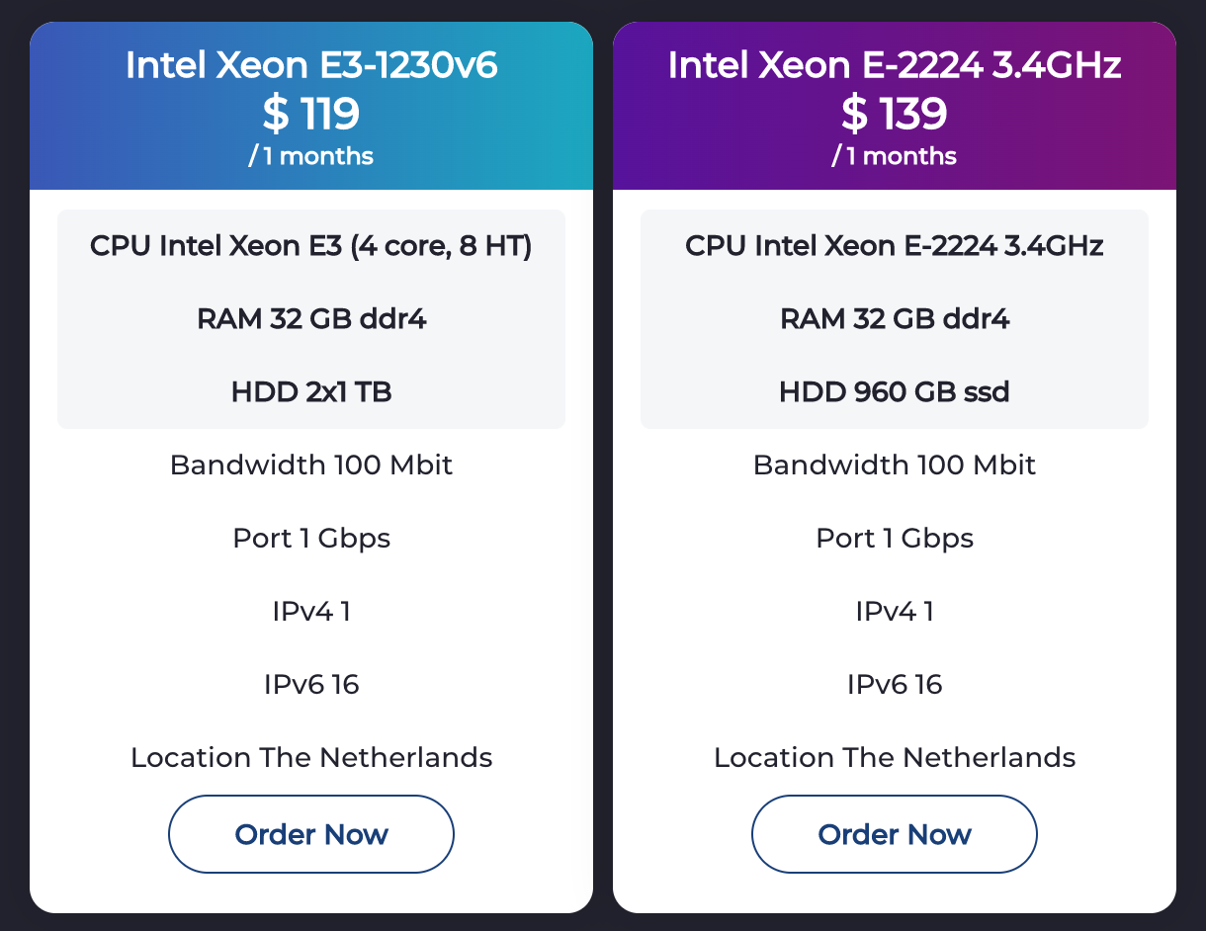This screenshot has width=1206, height=931.
Task: Select the Intel Xeon E-2224 3.4GHz title
Action: pyautogui.click(x=895, y=65)
